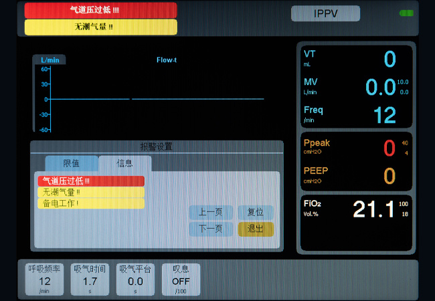The image size is (435, 301).
Task: Adjust the 吸气平台 setting showing 0.0
Action: [135, 279]
